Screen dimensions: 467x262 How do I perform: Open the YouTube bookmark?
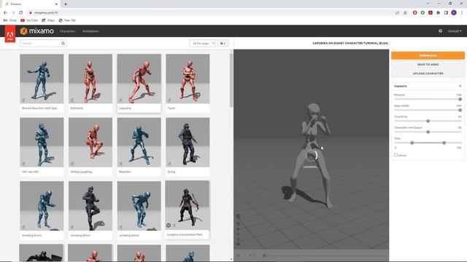tap(29, 20)
